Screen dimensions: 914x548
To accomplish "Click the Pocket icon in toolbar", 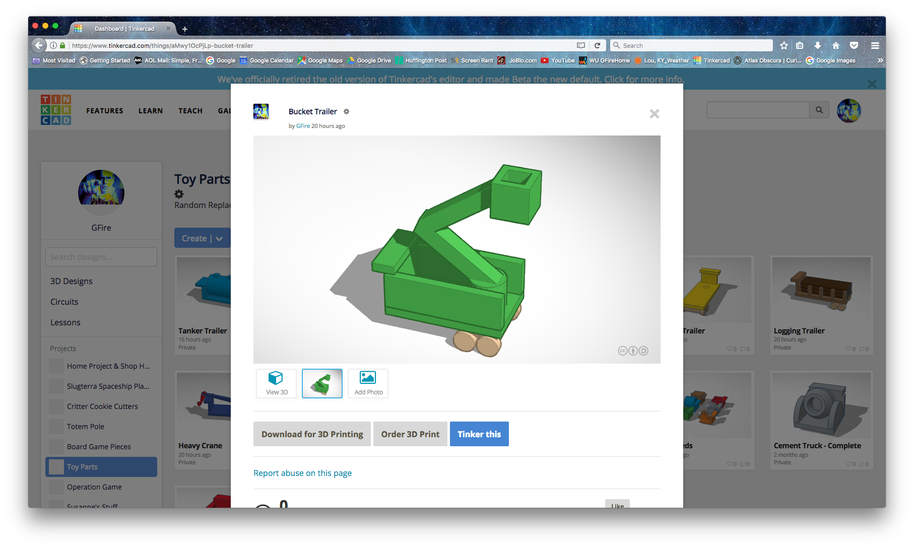I will pyautogui.click(x=854, y=45).
